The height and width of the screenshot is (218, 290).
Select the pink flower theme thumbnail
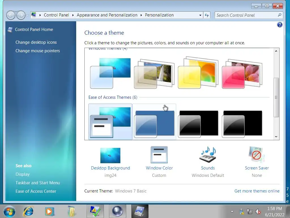point(242,73)
